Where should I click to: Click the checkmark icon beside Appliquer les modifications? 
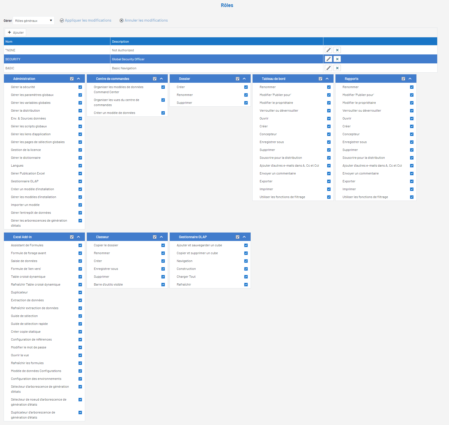coord(62,20)
